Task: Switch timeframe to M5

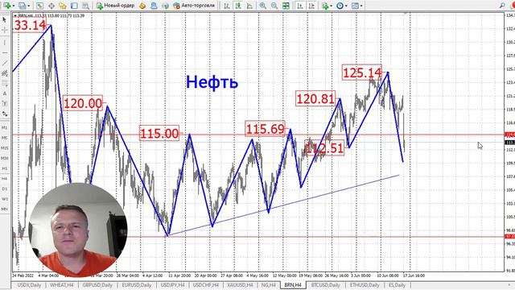Action: (x=5, y=138)
